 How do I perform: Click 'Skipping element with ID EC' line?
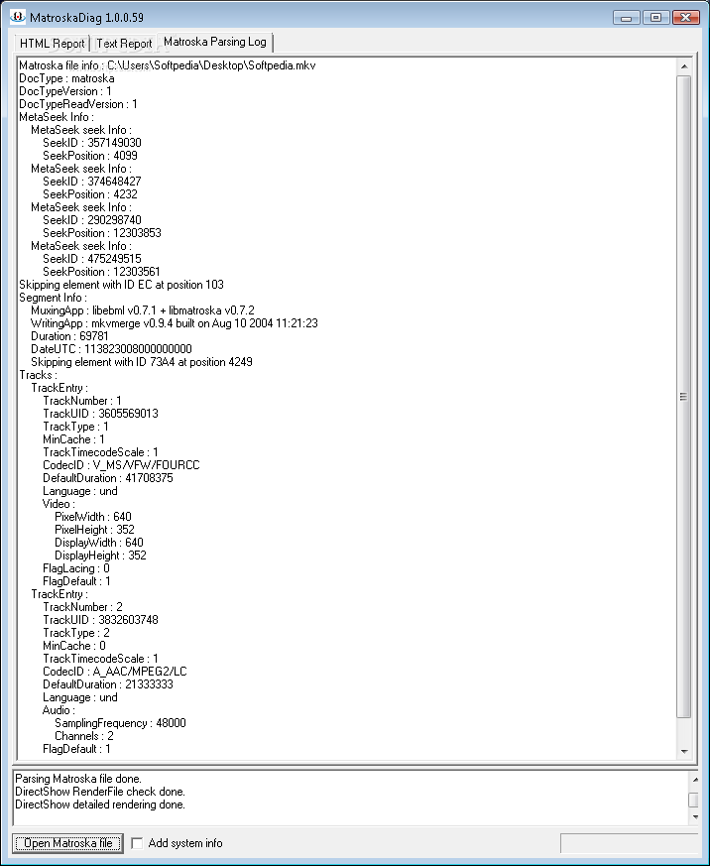[121, 285]
